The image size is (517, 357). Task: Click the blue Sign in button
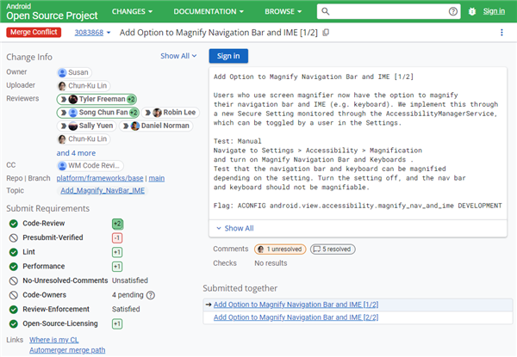coord(229,56)
